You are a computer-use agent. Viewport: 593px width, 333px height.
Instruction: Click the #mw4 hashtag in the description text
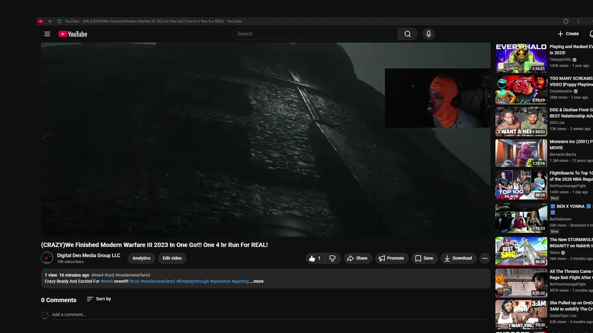[x=107, y=281]
